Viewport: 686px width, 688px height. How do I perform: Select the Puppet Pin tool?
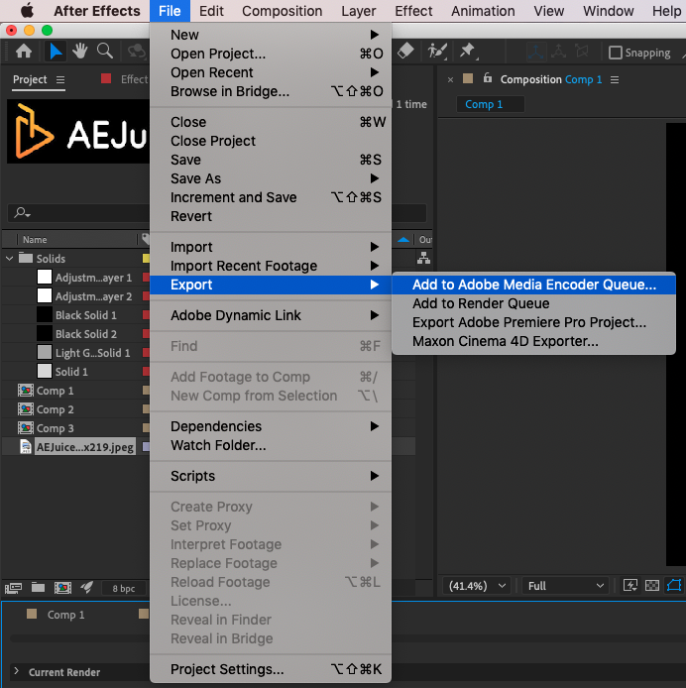pos(468,52)
